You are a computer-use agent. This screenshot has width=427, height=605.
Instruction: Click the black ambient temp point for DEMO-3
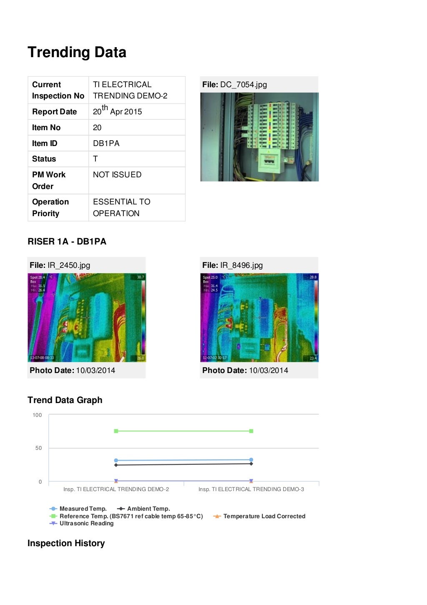(x=251, y=464)
